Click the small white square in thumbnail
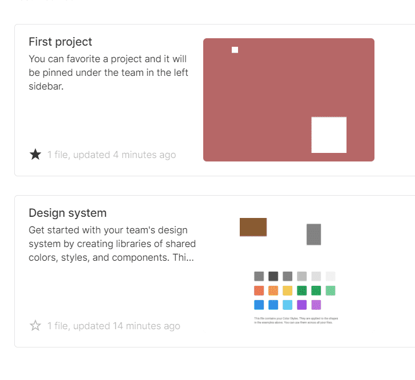The height and width of the screenshot is (380, 415). pos(235,50)
